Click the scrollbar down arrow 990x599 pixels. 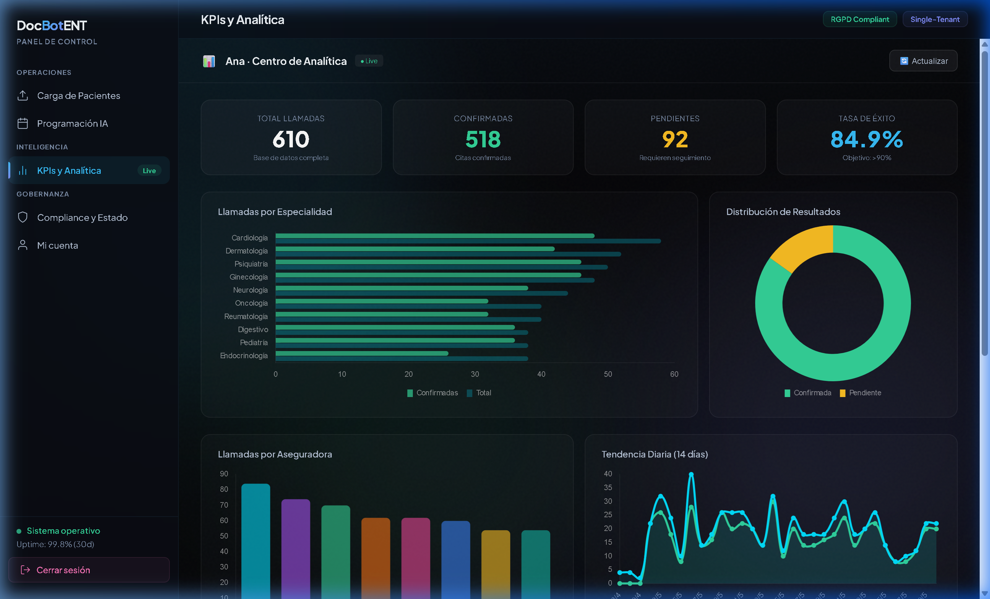(984, 593)
